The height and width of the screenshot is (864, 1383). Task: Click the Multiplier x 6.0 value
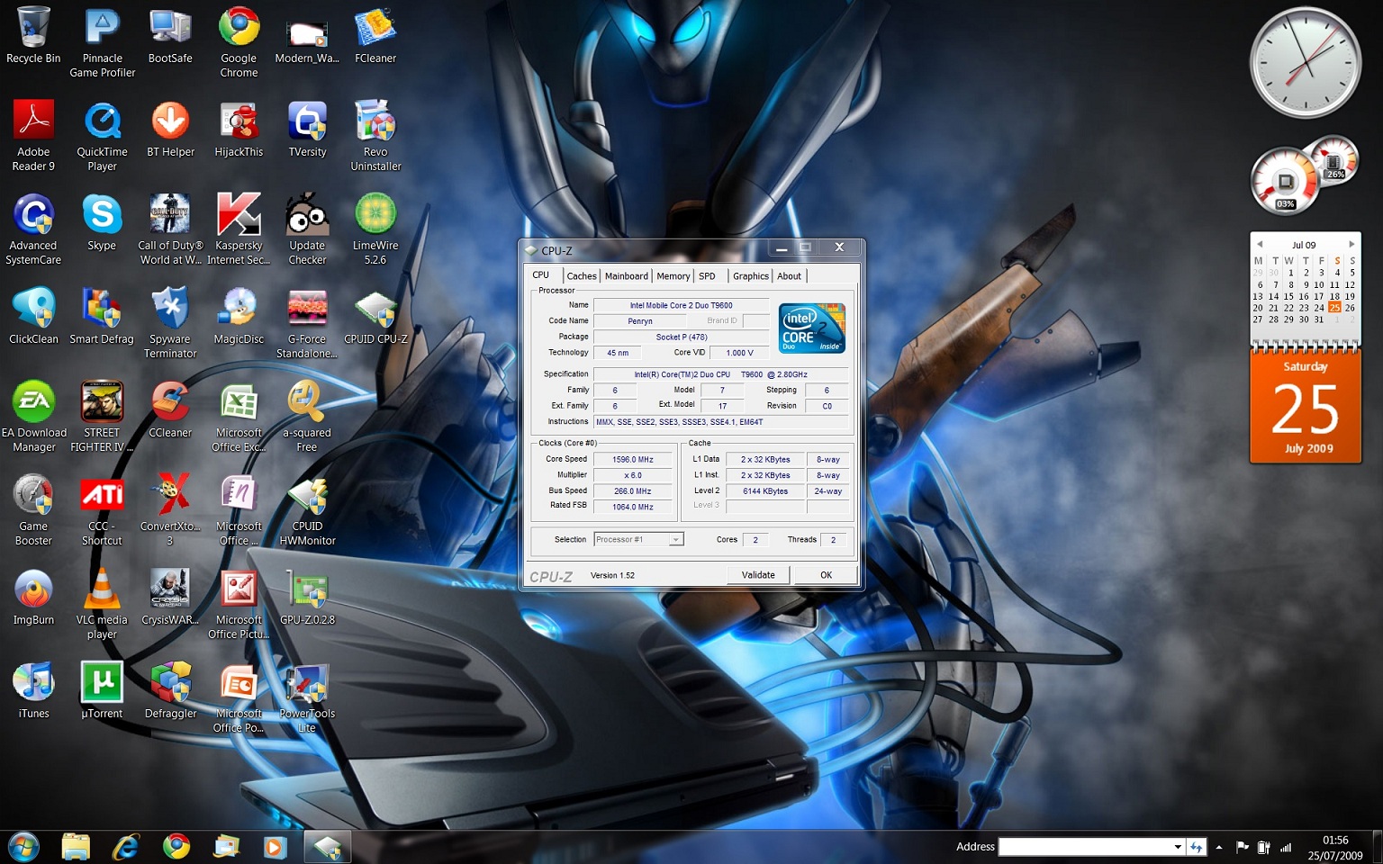tap(632, 475)
